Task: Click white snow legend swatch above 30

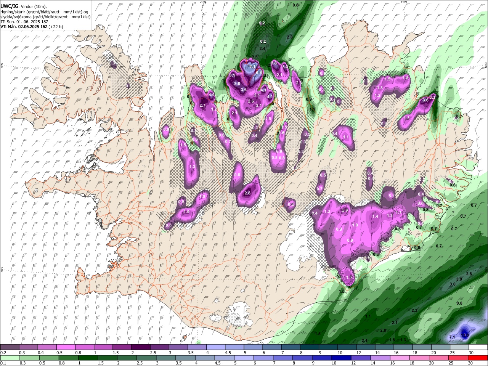Action: click(478, 347)
